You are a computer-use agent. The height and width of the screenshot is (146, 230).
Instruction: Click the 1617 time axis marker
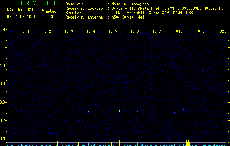coord(157,31)
